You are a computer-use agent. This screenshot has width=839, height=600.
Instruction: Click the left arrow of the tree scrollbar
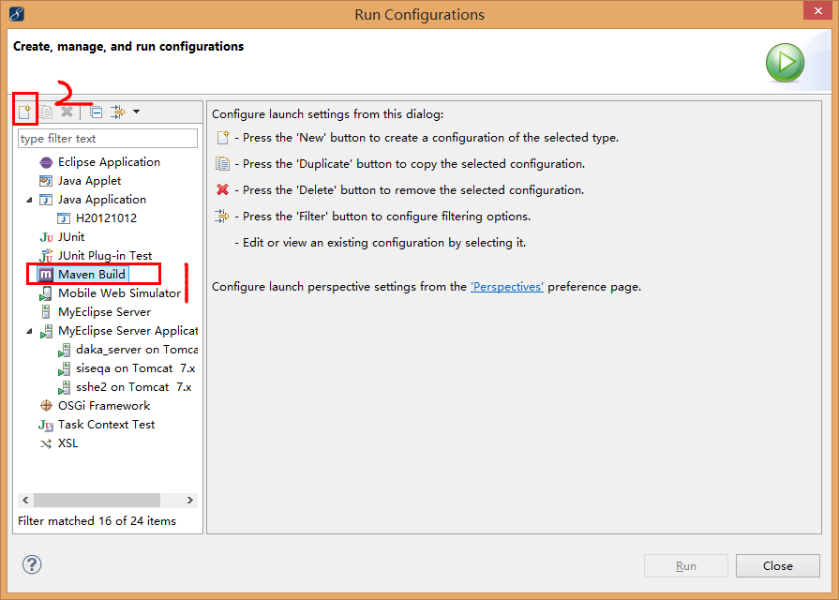(x=25, y=500)
